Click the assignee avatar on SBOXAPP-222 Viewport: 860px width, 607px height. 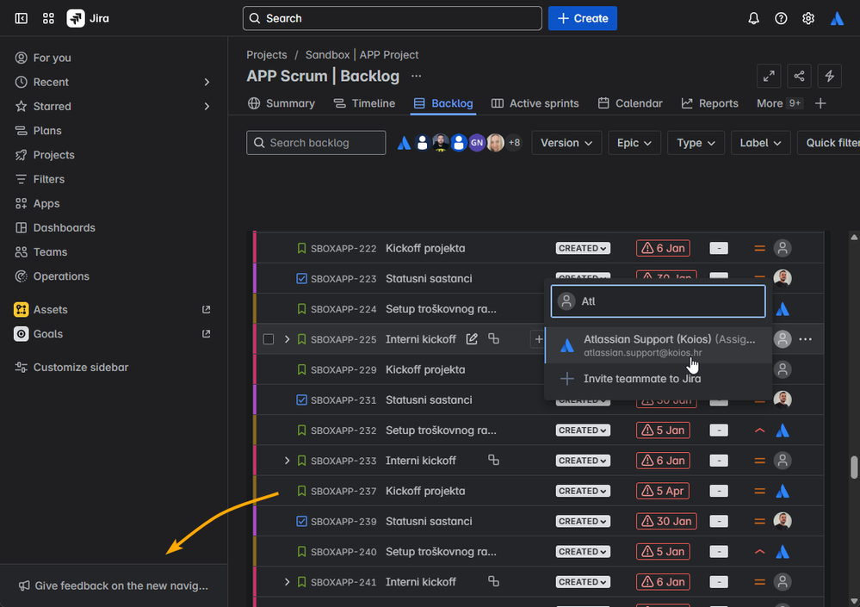tap(783, 248)
